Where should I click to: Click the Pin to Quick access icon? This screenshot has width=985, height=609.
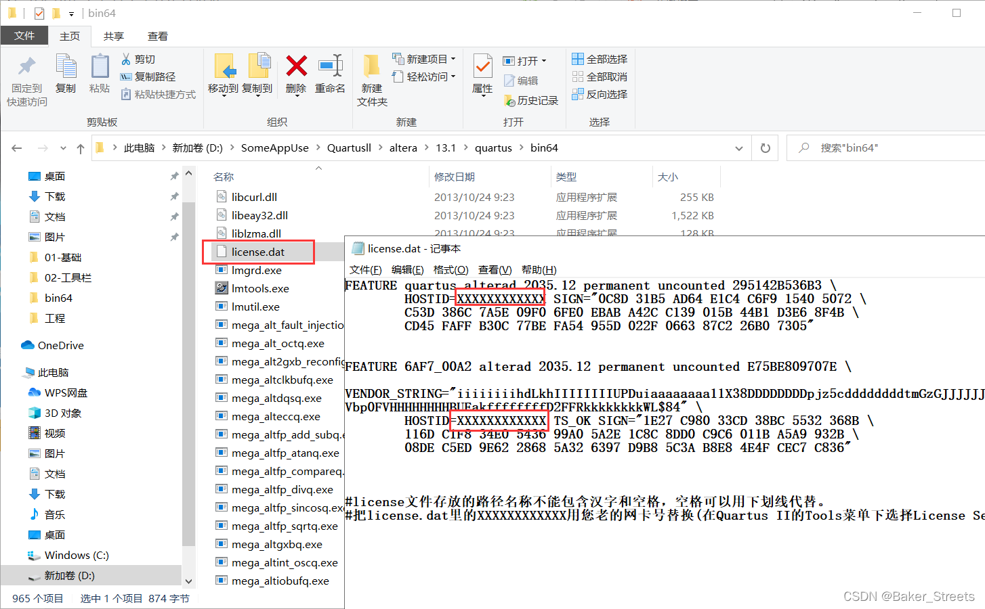26,66
